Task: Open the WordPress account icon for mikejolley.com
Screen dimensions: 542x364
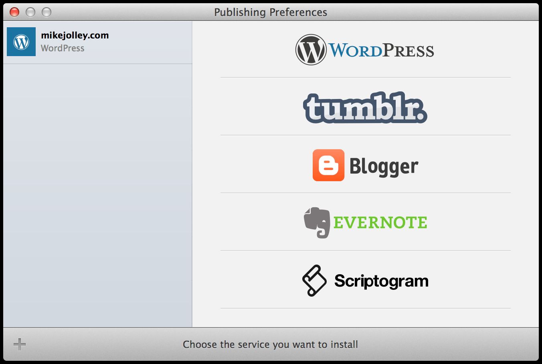Action: (20, 42)
